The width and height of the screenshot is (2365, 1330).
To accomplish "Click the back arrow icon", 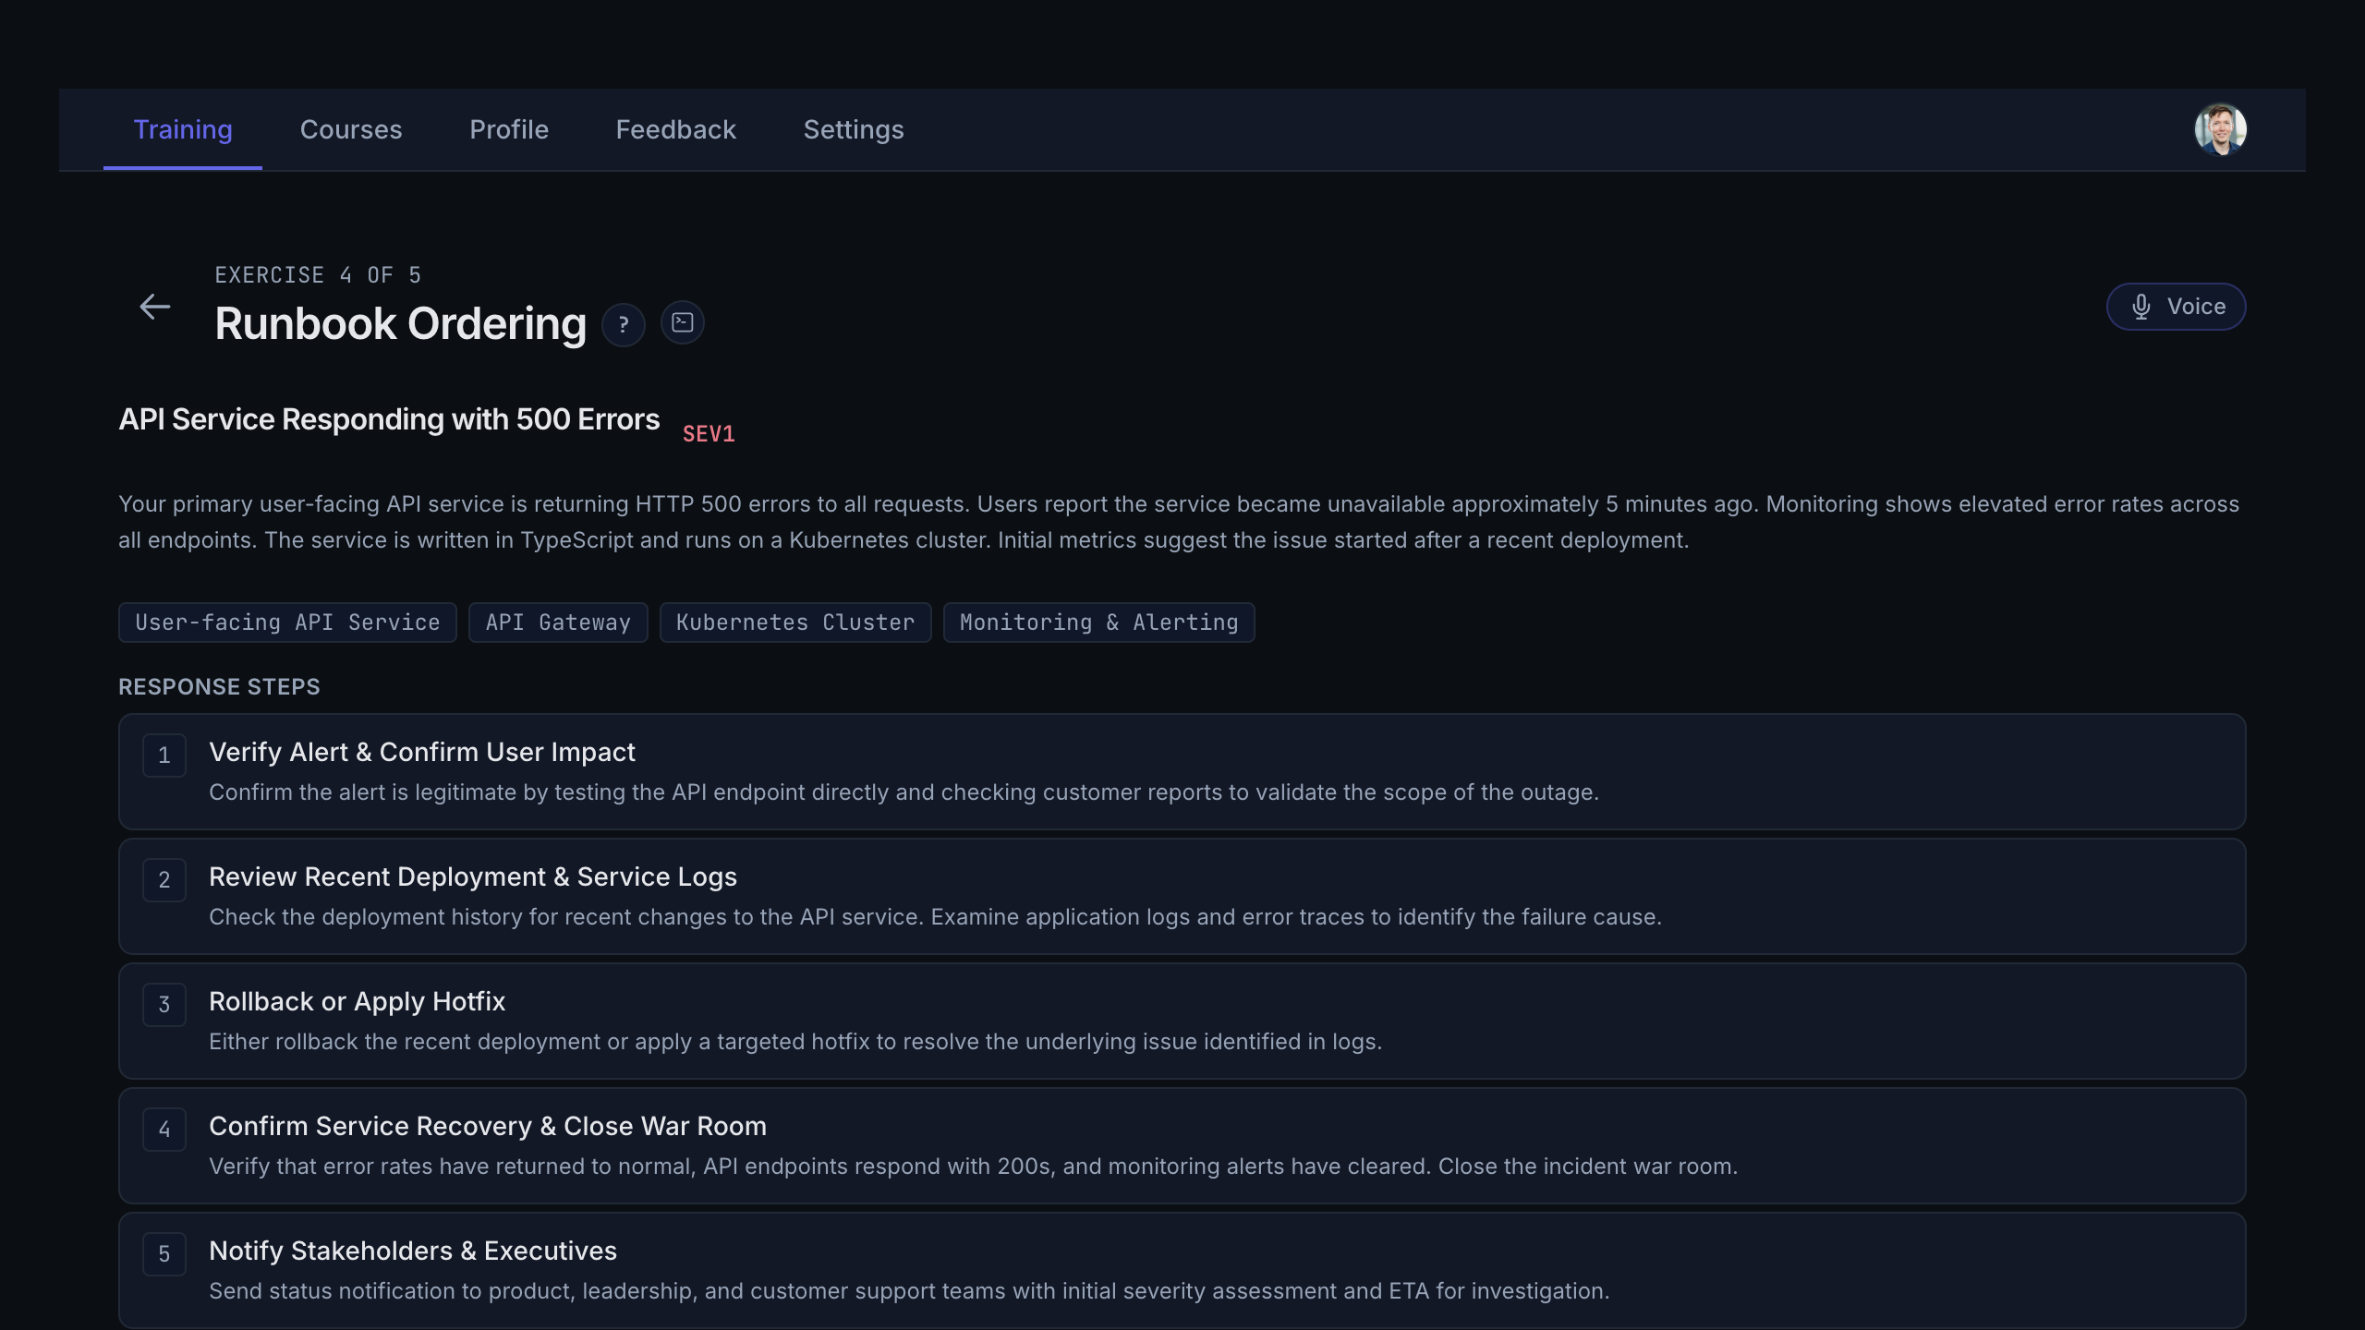I will click(154, 307).
